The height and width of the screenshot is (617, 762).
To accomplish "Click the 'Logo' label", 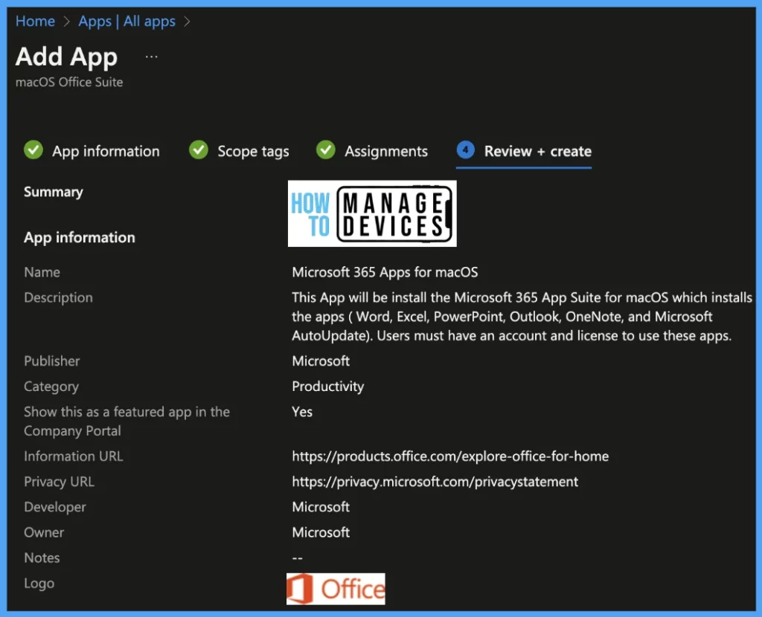I will point(39,584).
